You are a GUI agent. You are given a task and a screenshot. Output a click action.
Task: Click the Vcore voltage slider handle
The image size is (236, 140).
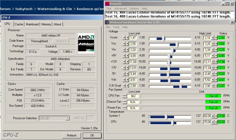click(163, 39)
